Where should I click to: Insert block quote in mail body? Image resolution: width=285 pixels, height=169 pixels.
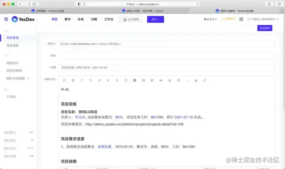pos(161,80)
